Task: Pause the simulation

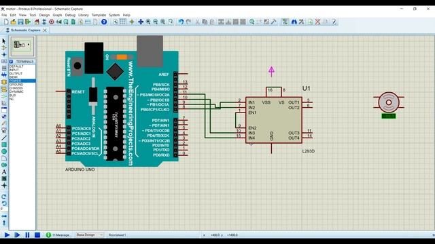Action: (x=27, y=235)
